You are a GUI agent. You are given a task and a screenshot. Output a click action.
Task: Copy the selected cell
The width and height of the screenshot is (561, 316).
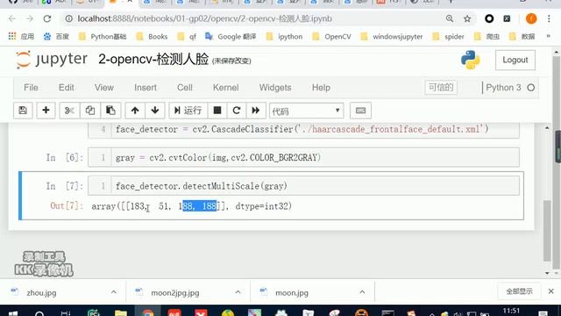point(89,111)
